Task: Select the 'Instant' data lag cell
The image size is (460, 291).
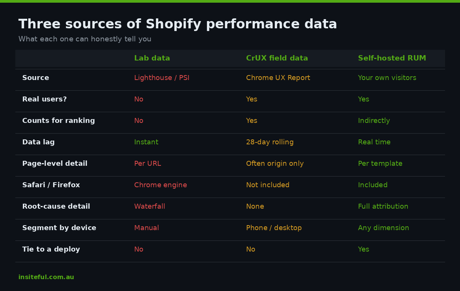Action: click(146, 142)
